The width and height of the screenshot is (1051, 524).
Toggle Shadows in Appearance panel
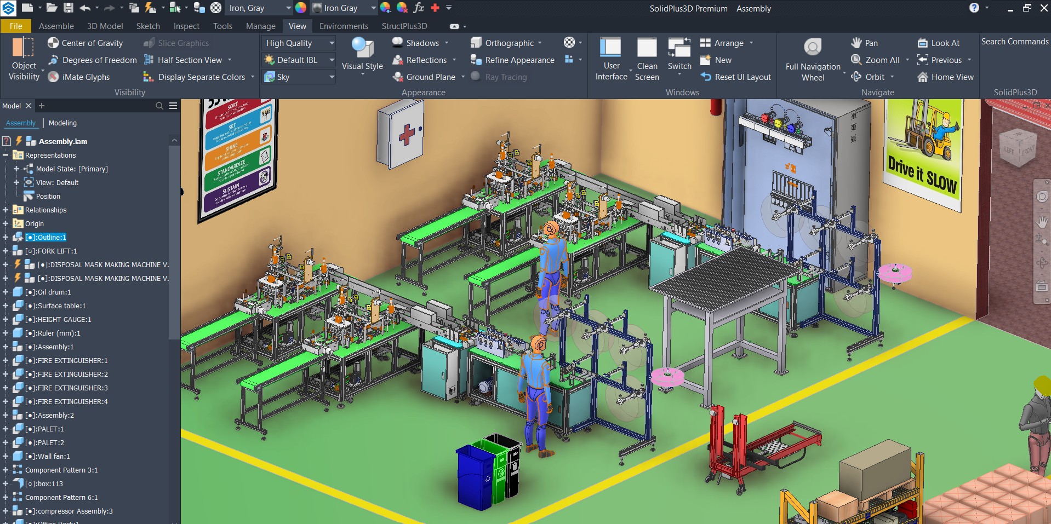click(x=416, y=43)
